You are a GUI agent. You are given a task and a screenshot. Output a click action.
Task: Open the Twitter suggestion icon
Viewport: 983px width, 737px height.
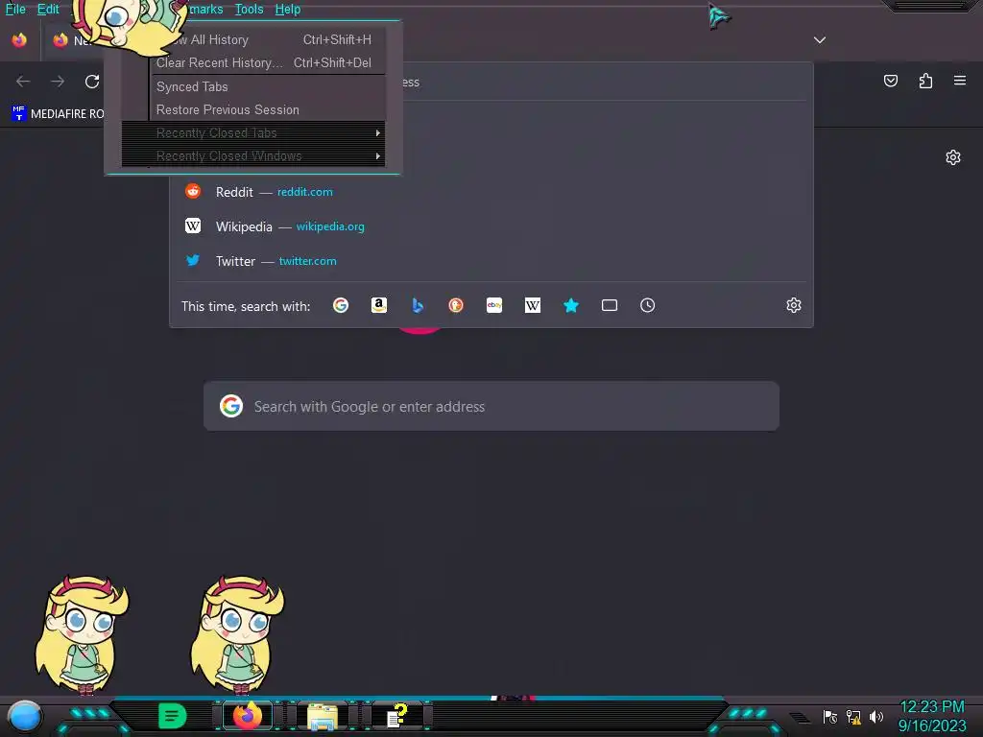tap(193, 260)
